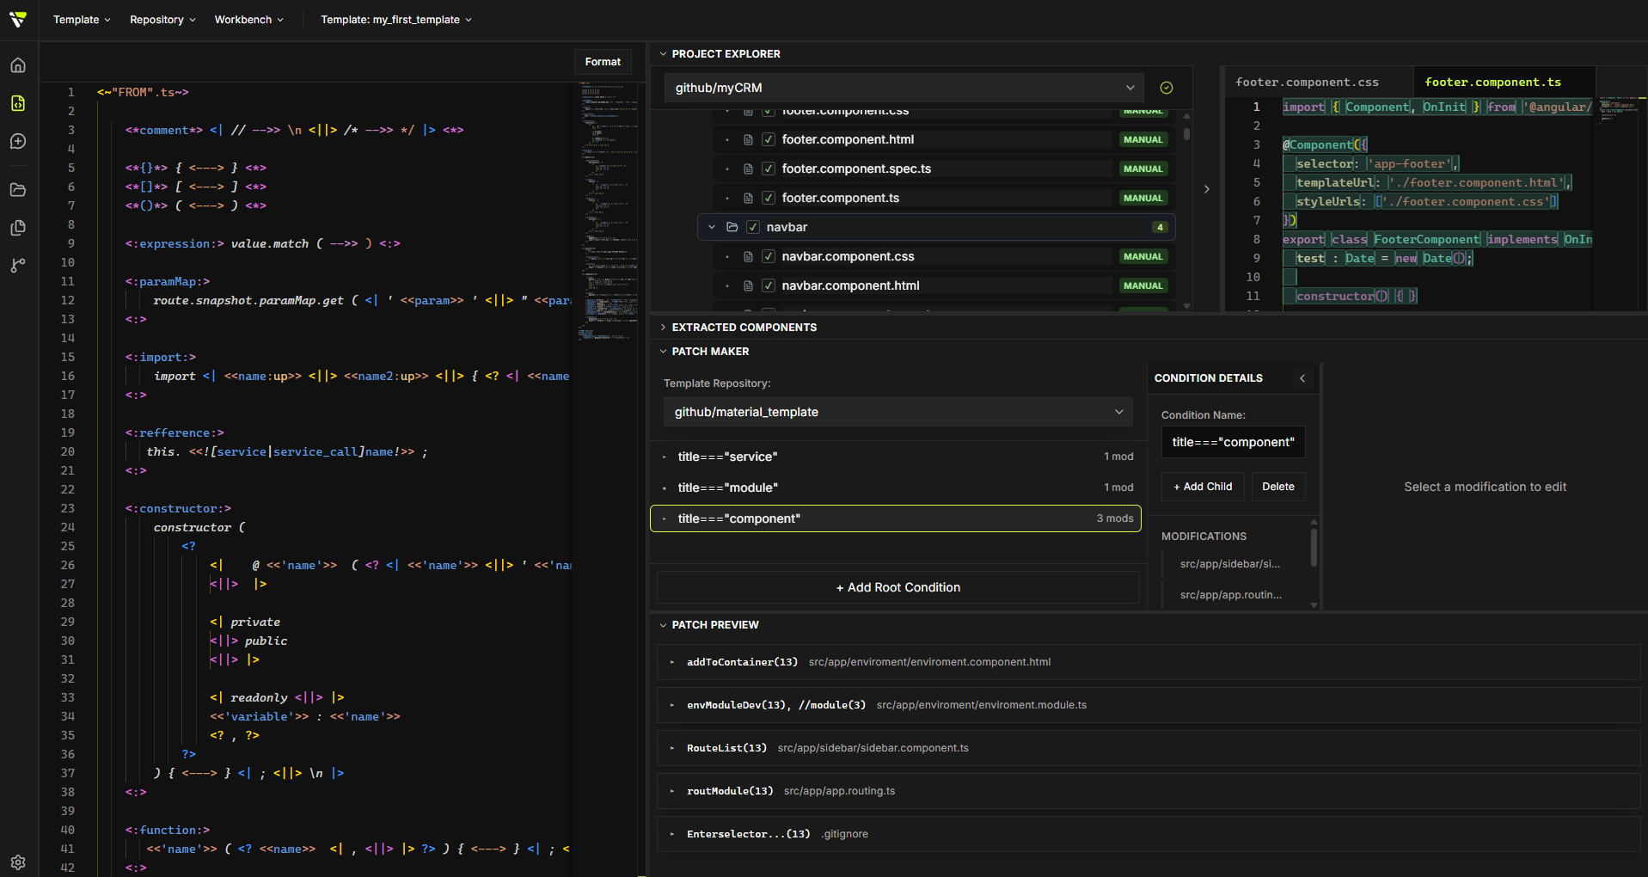Viewport: 1648px width, 877px height.
Task: Collapse the Project Explorer section
Action: click(x=663, y=54)
